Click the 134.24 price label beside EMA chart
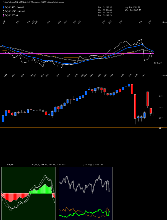This screenshot has height=220, width=167. point(158,63)
